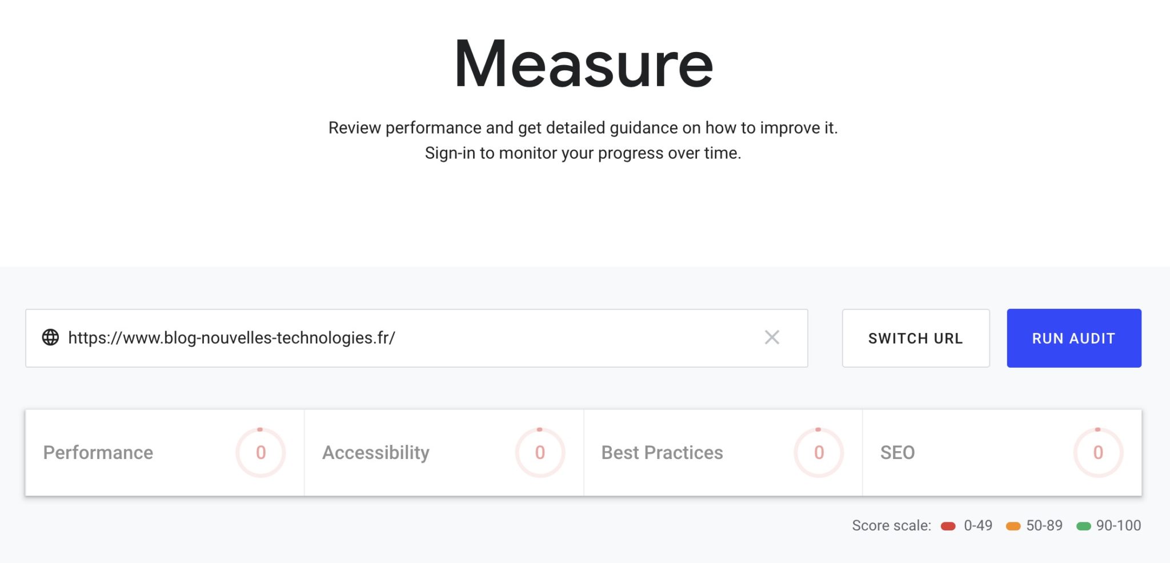Click the orange 50-89 score scale swatch

point(1013,526)
